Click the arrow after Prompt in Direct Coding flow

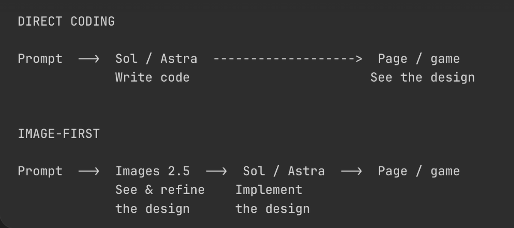(89, 59)
